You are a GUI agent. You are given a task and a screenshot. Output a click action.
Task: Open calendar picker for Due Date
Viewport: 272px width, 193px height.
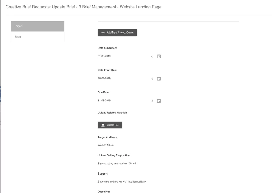[159, 101]
